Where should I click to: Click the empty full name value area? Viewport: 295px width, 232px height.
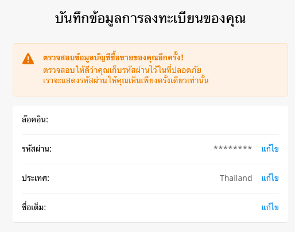click(153, 207)
